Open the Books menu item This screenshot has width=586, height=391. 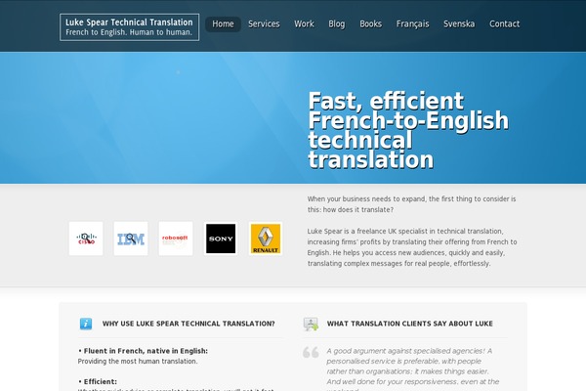(371, 23)
